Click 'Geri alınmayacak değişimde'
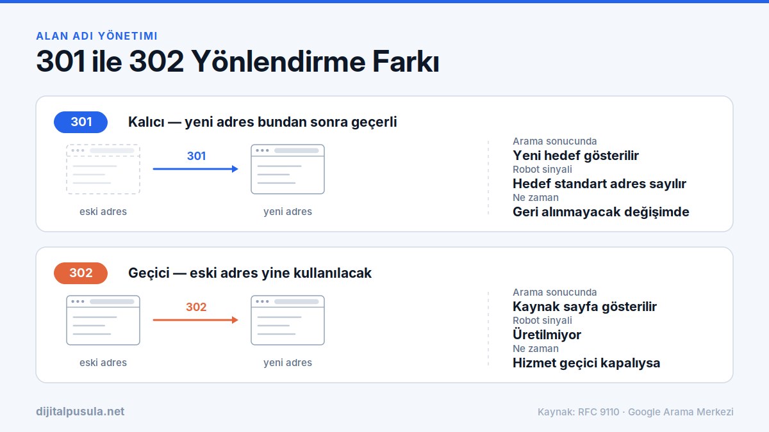 pos(601,212)
